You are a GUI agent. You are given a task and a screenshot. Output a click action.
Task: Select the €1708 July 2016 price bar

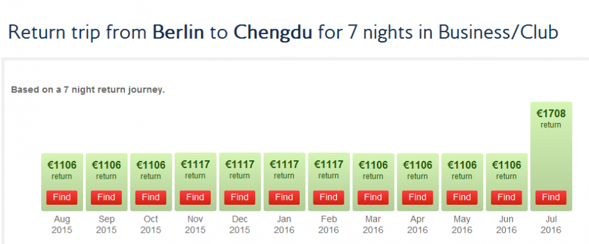551,156
